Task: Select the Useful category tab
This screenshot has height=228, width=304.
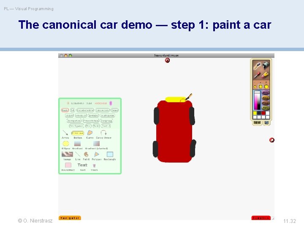Action: (x=106, y=126)
